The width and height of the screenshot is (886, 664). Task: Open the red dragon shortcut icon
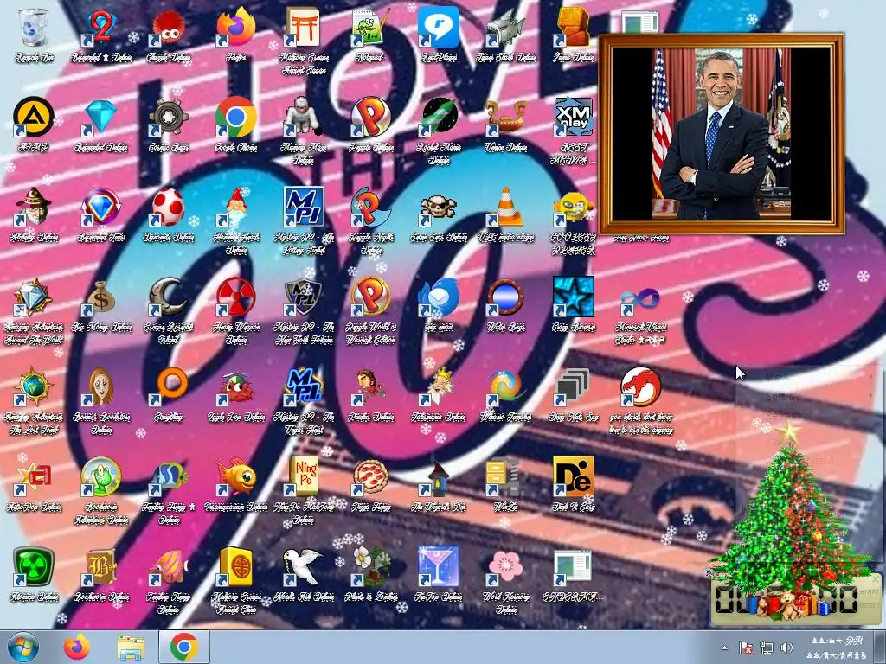coord(640,387)
